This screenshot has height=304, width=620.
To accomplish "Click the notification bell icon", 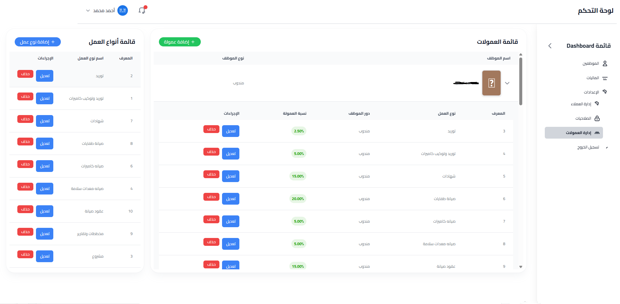I will [x=142, y=10].
